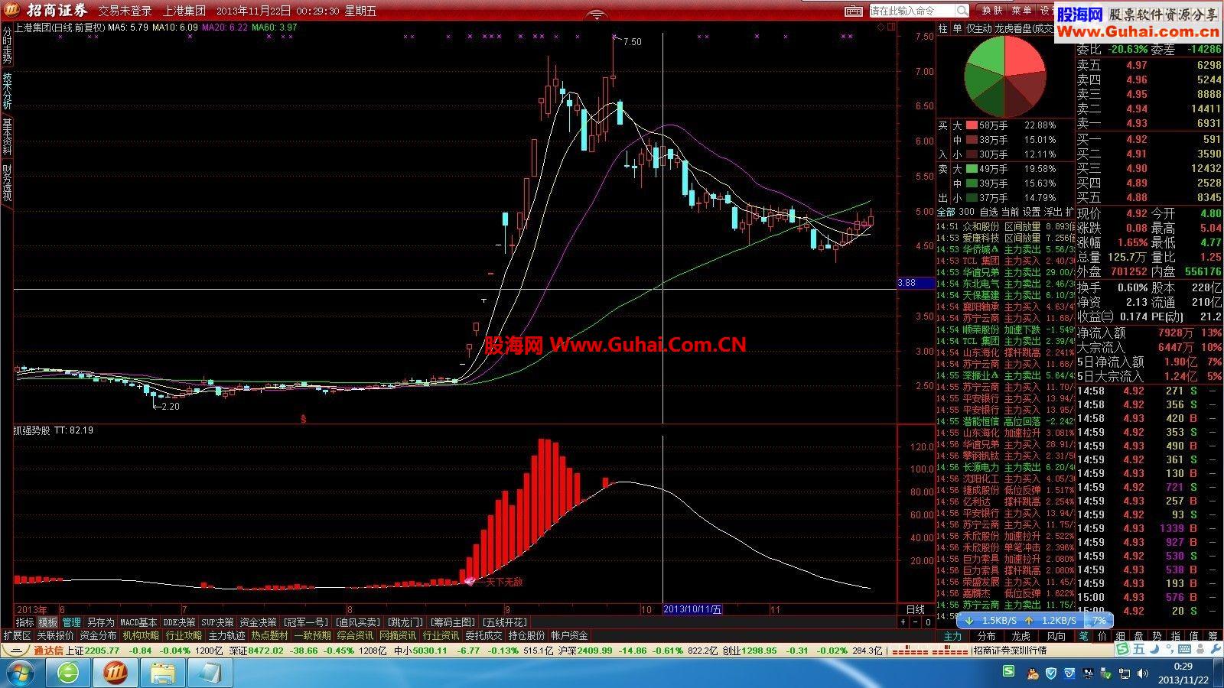Select the 风向 tab under the news list
Image resolution: width=1224 pixels, height=688 pixels.
(1056, 636)
